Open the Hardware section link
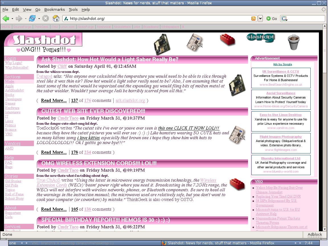Viewport: 328px width, 246px height. pyautogui.click(x=12, y=108)
